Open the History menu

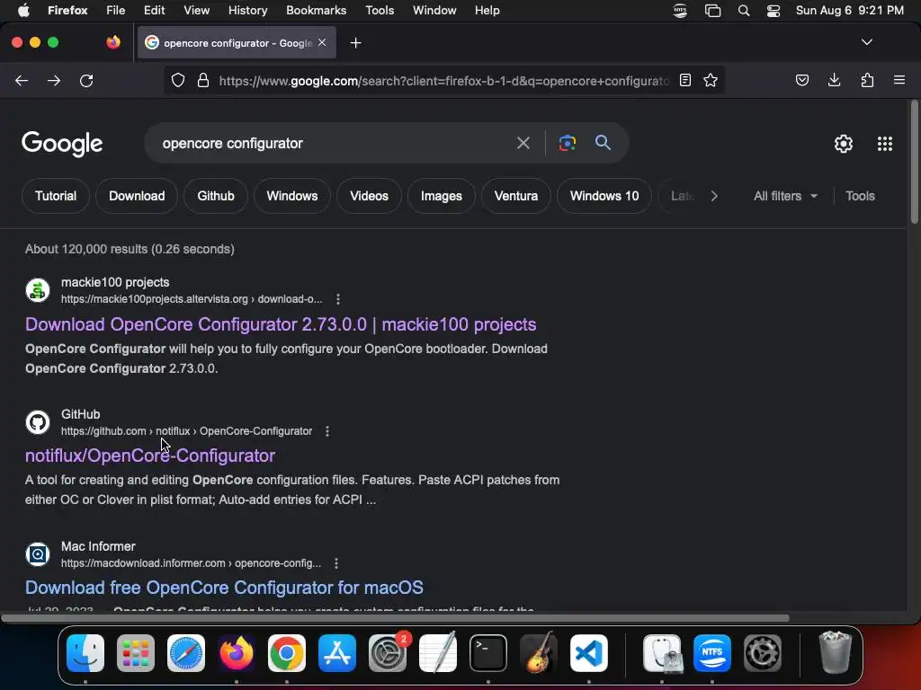(x=247, y=11)
